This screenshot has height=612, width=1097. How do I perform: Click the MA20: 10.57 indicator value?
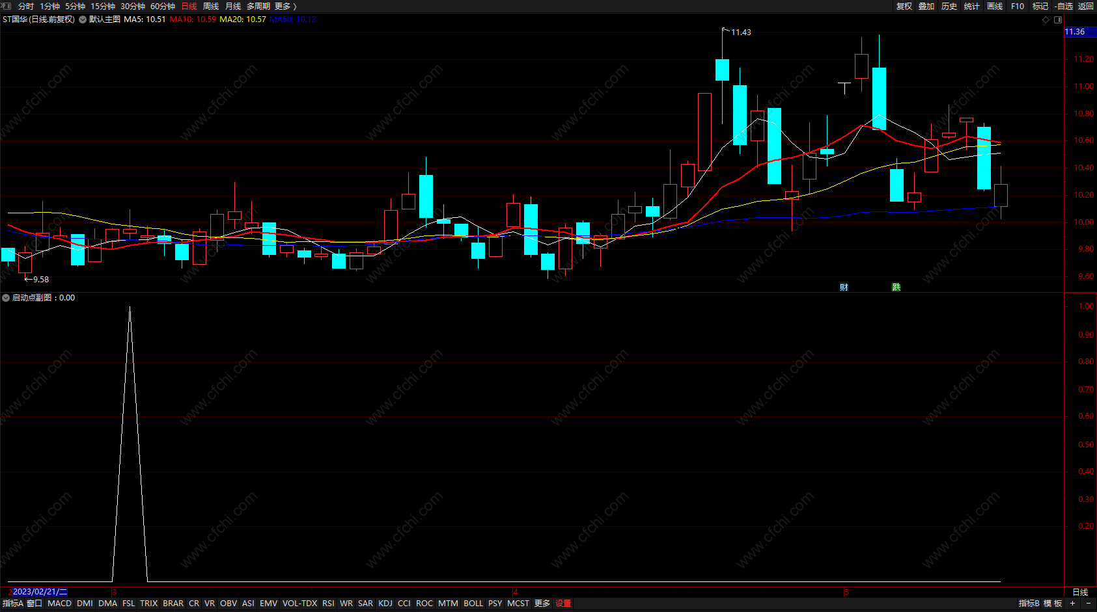[x=243, y=20]
